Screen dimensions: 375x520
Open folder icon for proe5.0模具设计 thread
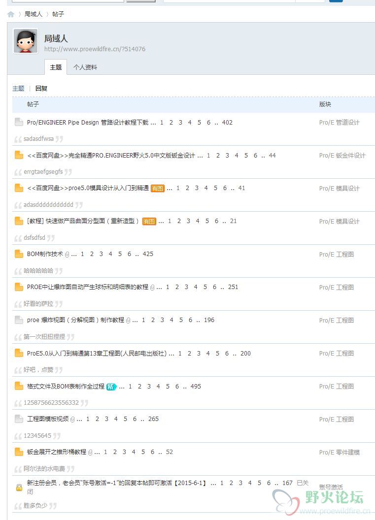point(19,188)
